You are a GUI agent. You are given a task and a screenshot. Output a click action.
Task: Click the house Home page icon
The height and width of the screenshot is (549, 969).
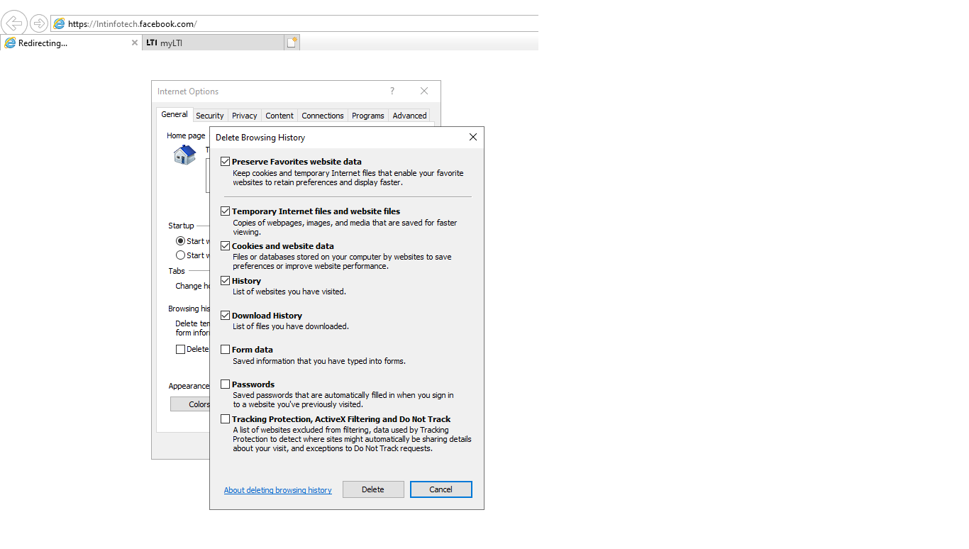click(x=184, y=154)
